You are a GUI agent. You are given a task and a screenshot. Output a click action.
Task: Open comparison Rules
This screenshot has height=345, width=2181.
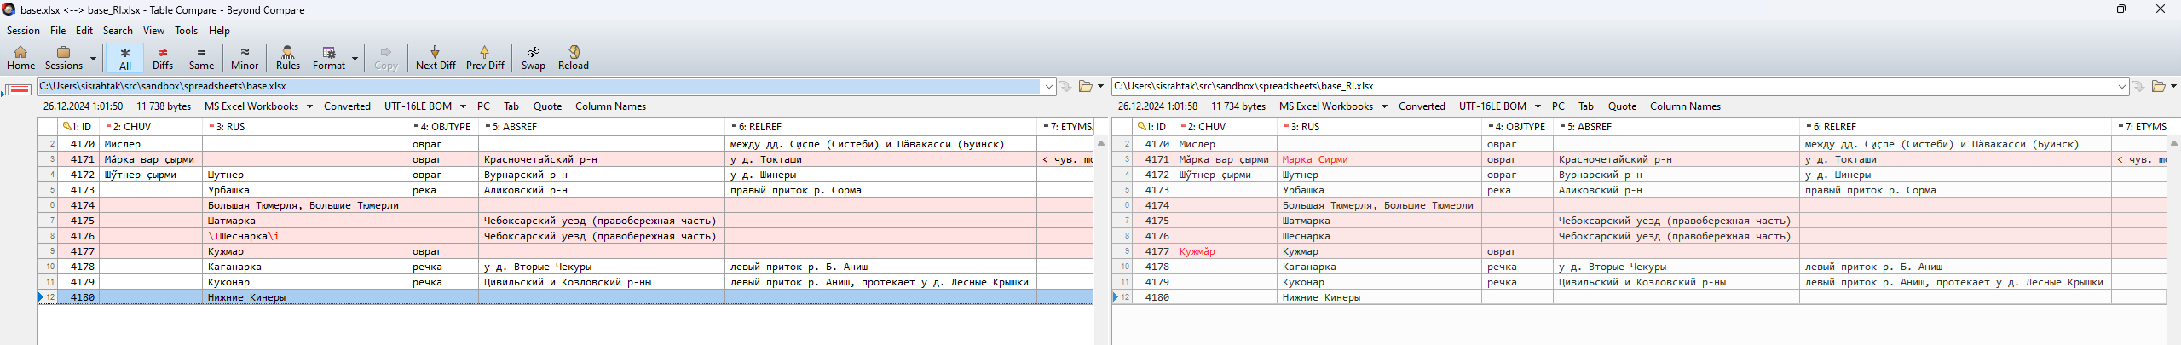[x=287, y=57]
